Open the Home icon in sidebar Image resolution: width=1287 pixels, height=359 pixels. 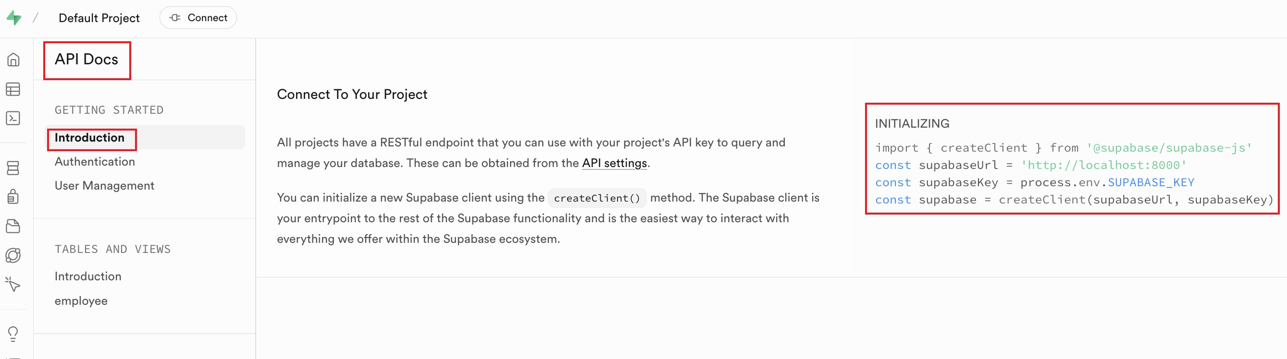13,60
